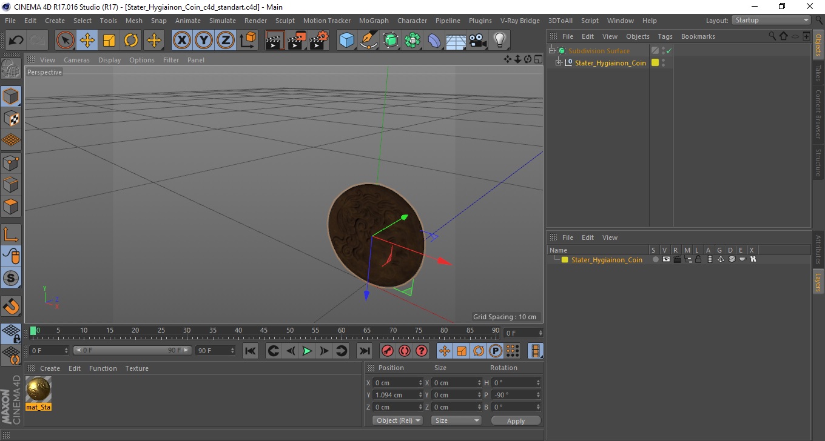Switch to the Takes side tab
The height and width of the screenshot is (441, 825).
tap(818, 72)
